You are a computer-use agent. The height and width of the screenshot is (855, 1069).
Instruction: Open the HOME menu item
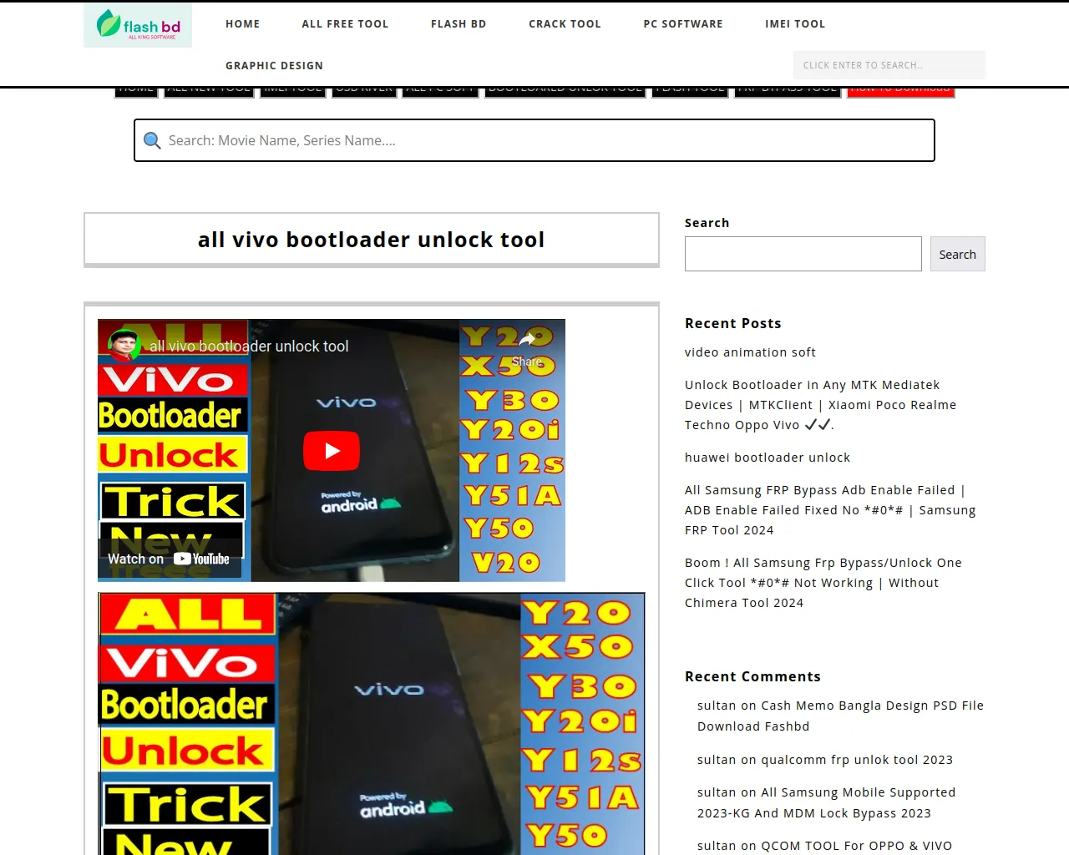coord(243,24)
